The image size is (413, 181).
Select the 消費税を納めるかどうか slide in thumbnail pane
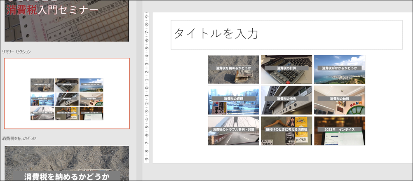coord(67,163)
